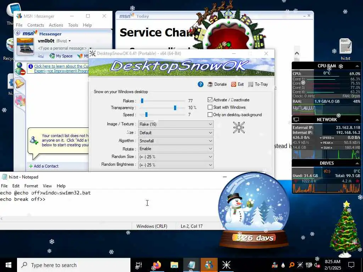Check Only on desktop background option
The height and width of the screenshot is (272, 363).
(210, 115)
